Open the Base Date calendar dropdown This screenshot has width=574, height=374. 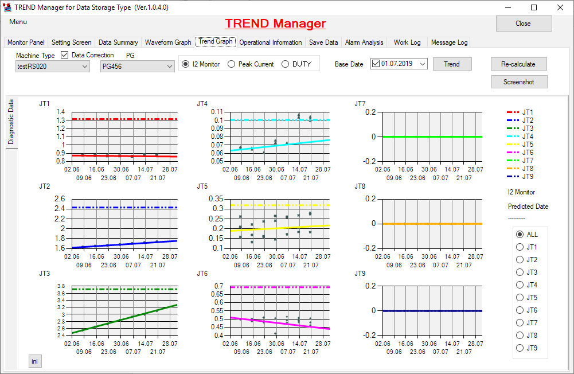423,64
